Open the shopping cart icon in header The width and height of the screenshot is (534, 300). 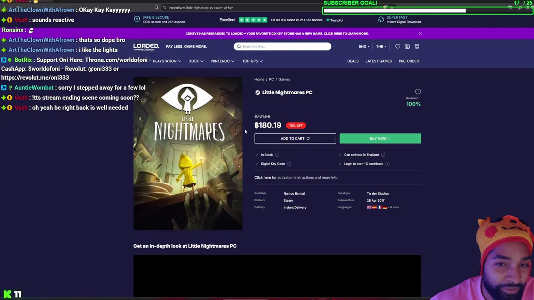[x=417, y=46]
